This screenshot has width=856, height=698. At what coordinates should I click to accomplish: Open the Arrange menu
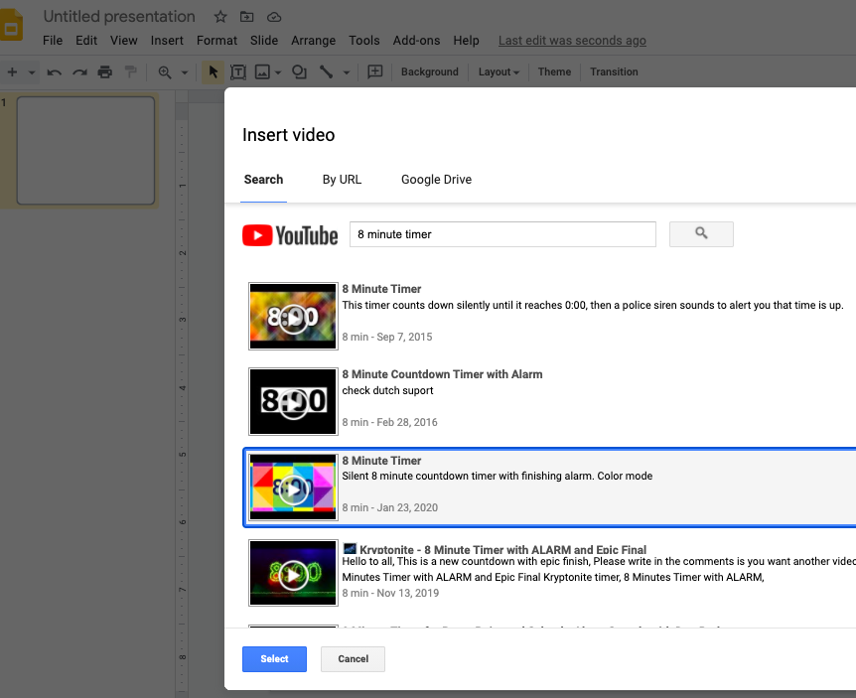click(314, 41)
